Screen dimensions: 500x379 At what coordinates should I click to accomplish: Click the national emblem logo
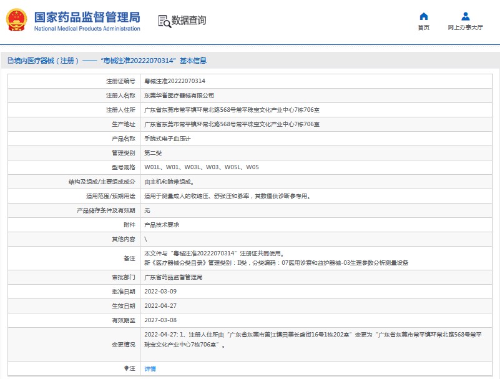[x=16, y=20]
